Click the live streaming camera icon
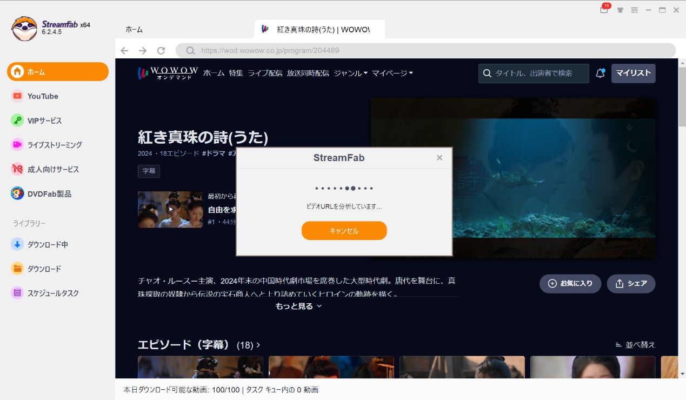This screenshot has width=686, height=400. [x=17, y=145]
